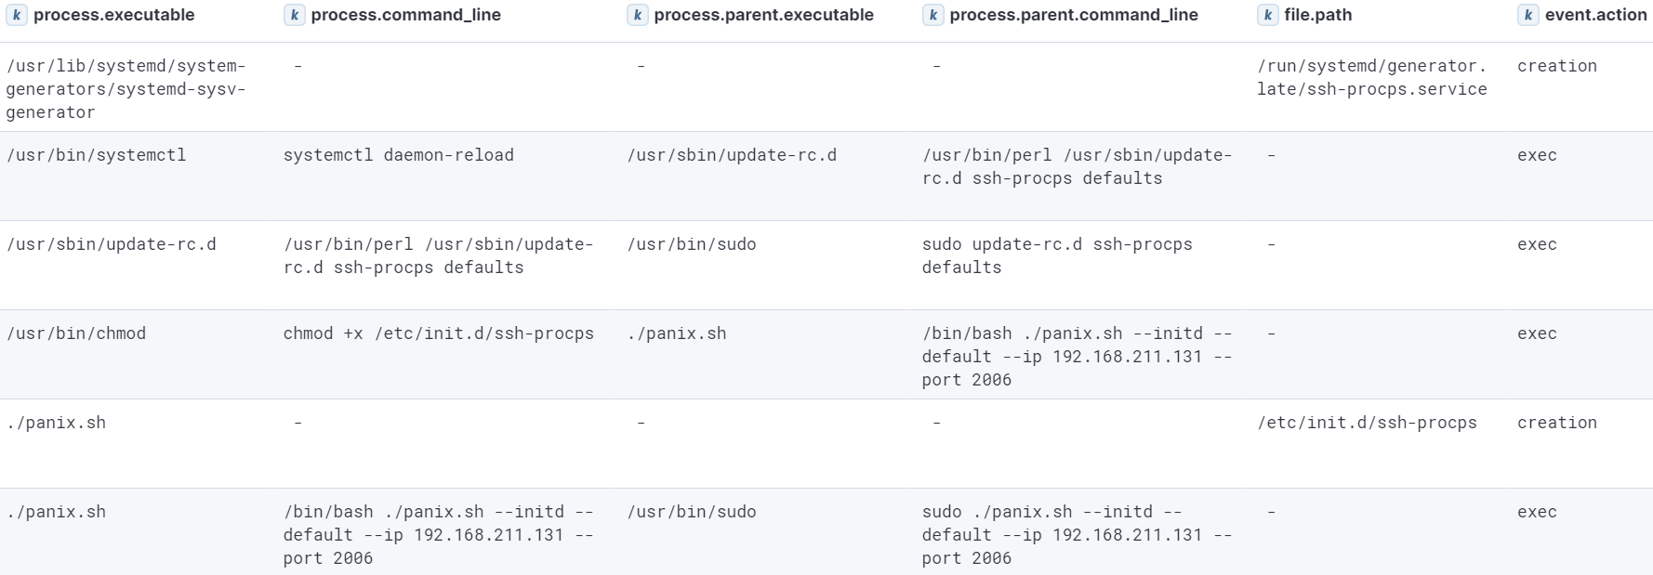Click keyword icon beside process.command_line header
This screenshot has width=1653, height=575.
[294, 15]
